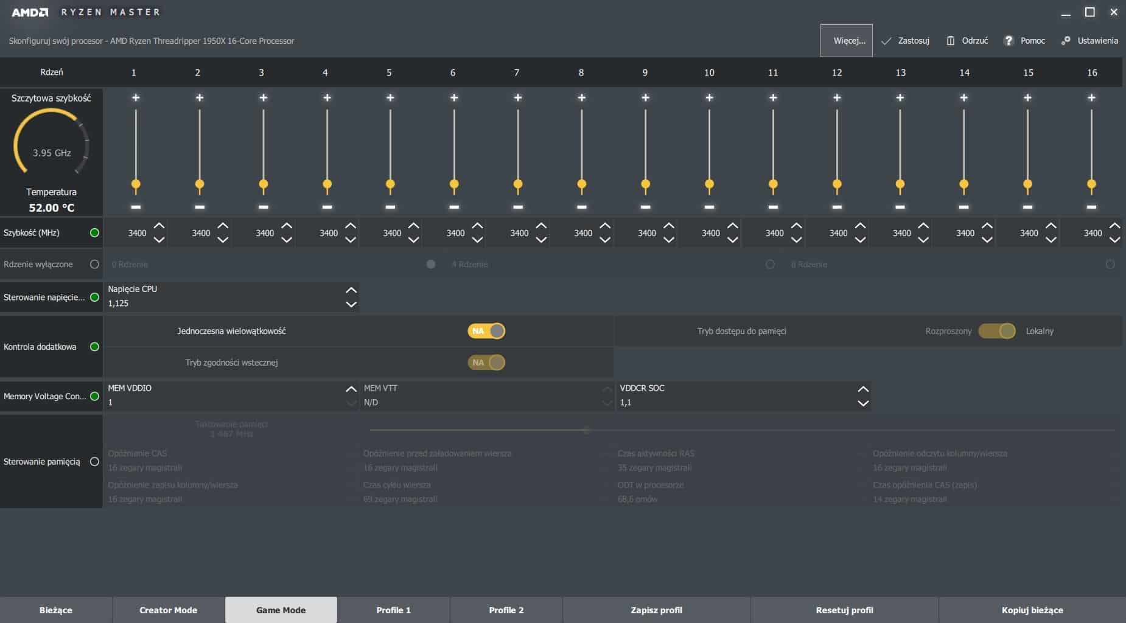Increase core 5 speed with up arrow

coord(414,226)
